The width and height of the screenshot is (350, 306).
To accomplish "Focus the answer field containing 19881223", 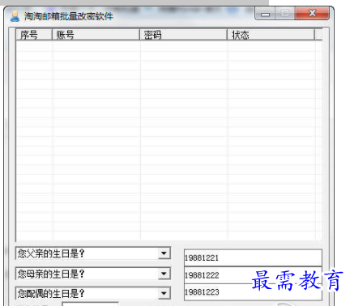I will (253, 292).
